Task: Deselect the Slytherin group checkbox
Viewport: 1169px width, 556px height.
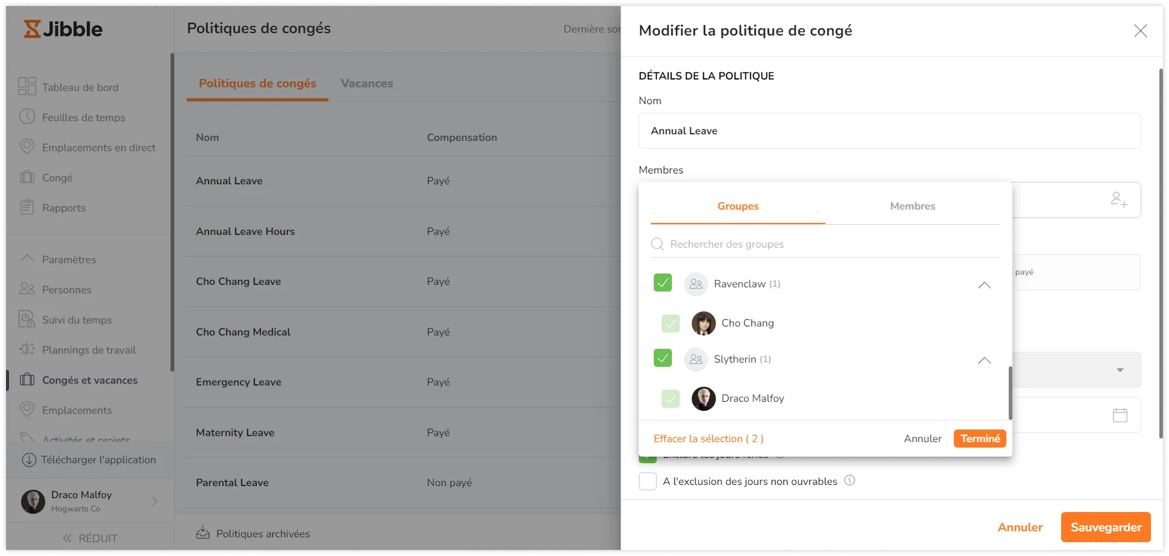Action: pos(663,358)
